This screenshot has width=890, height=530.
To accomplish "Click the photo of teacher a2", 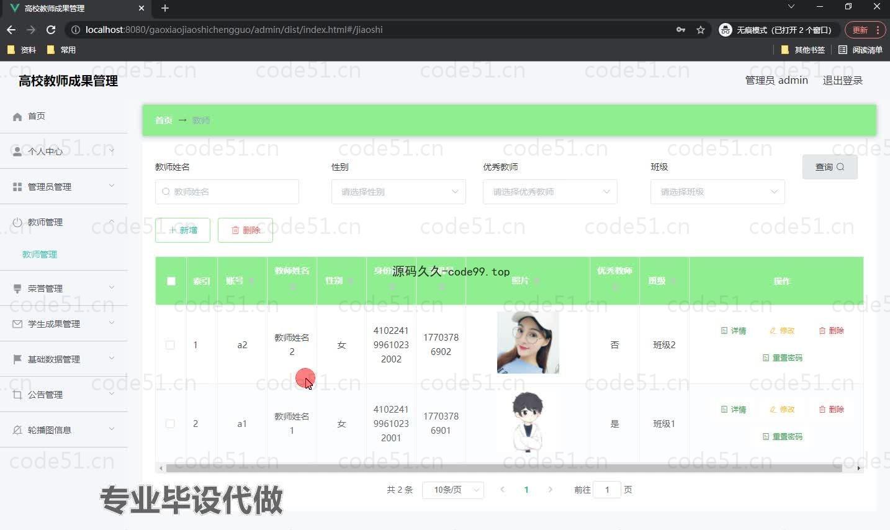I will pyautogui.click(x=528, y=343).
